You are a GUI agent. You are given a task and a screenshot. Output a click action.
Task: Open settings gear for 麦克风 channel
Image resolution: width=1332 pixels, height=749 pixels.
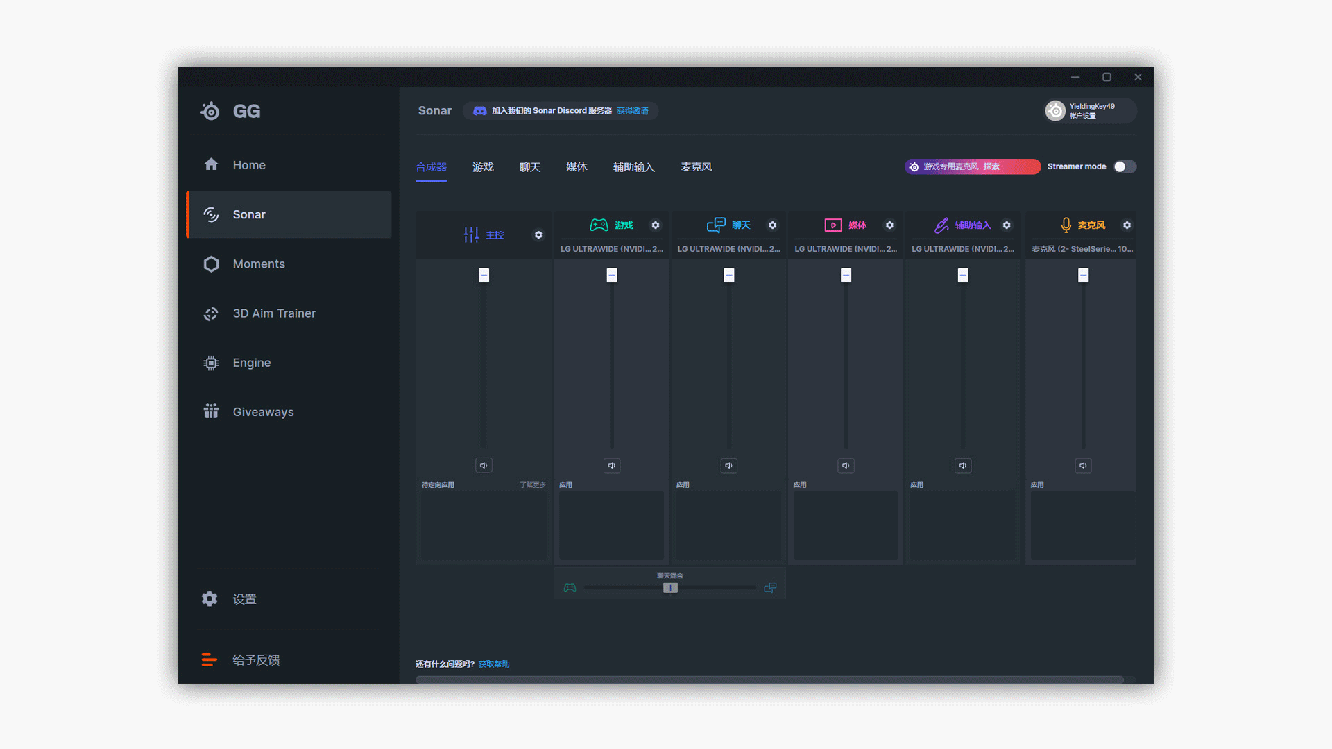(1127, 225)
